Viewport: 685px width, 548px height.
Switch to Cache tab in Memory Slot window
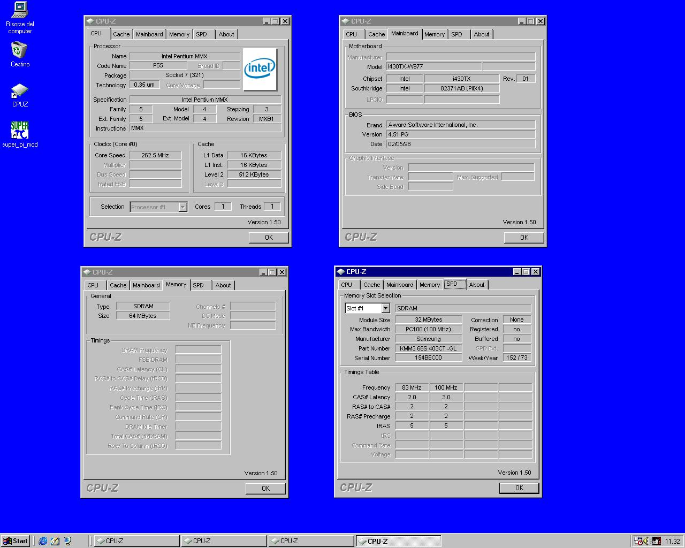pyautogui.click(x=372, y=285)
